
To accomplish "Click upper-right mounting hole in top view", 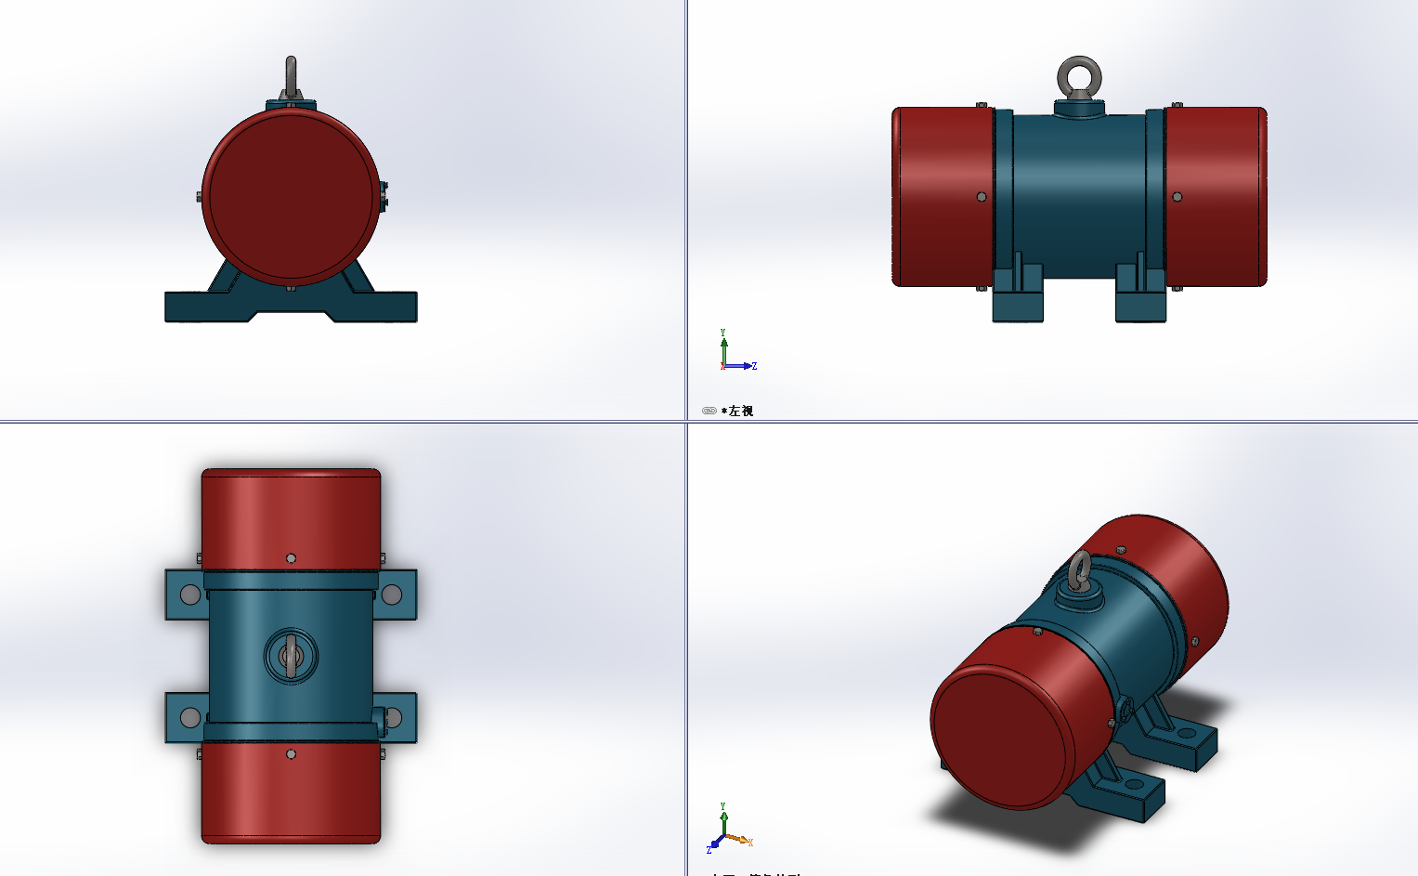I will [392, 595].
